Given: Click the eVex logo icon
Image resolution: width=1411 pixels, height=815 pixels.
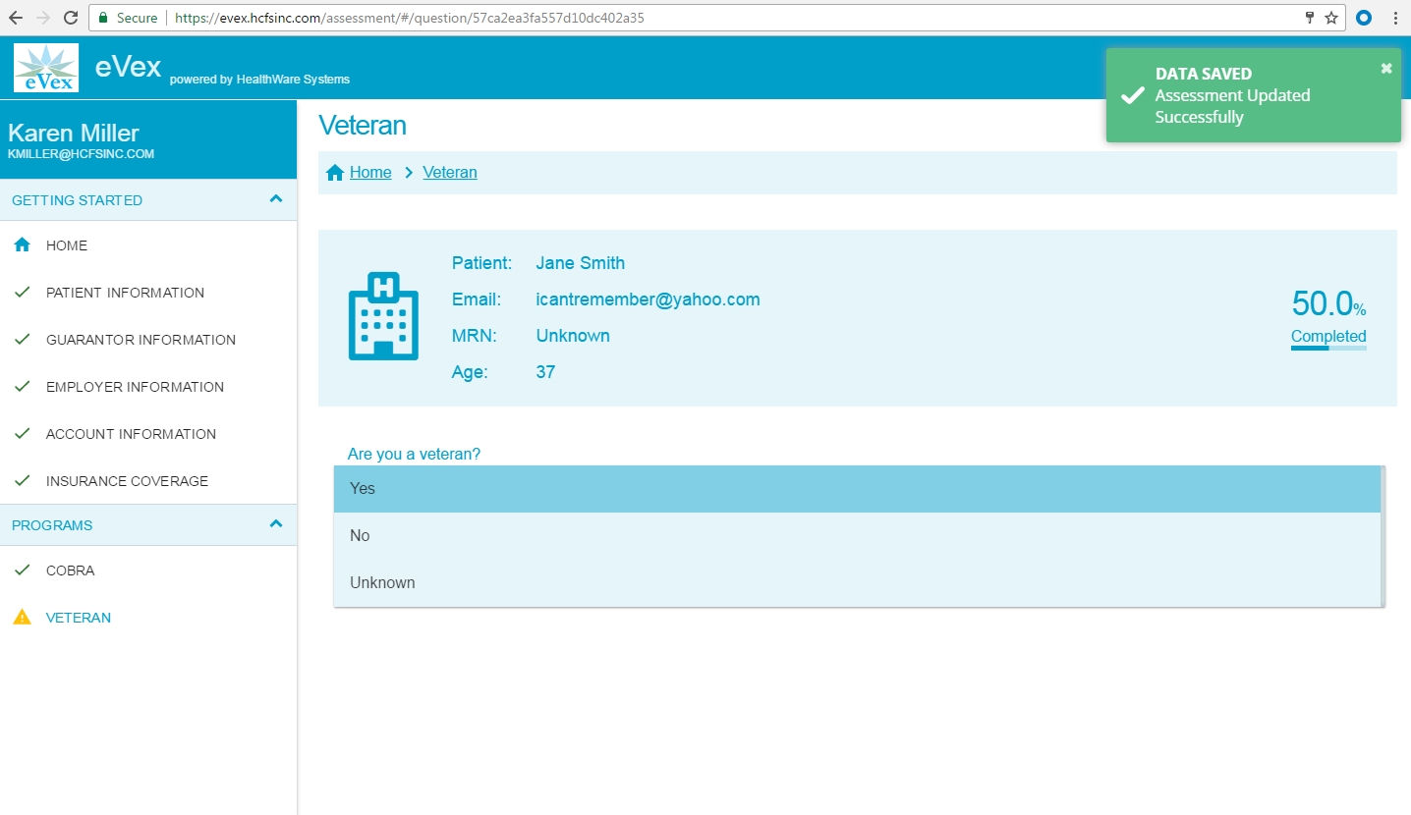Looking at the screenshot, I should tap(46, 68).
